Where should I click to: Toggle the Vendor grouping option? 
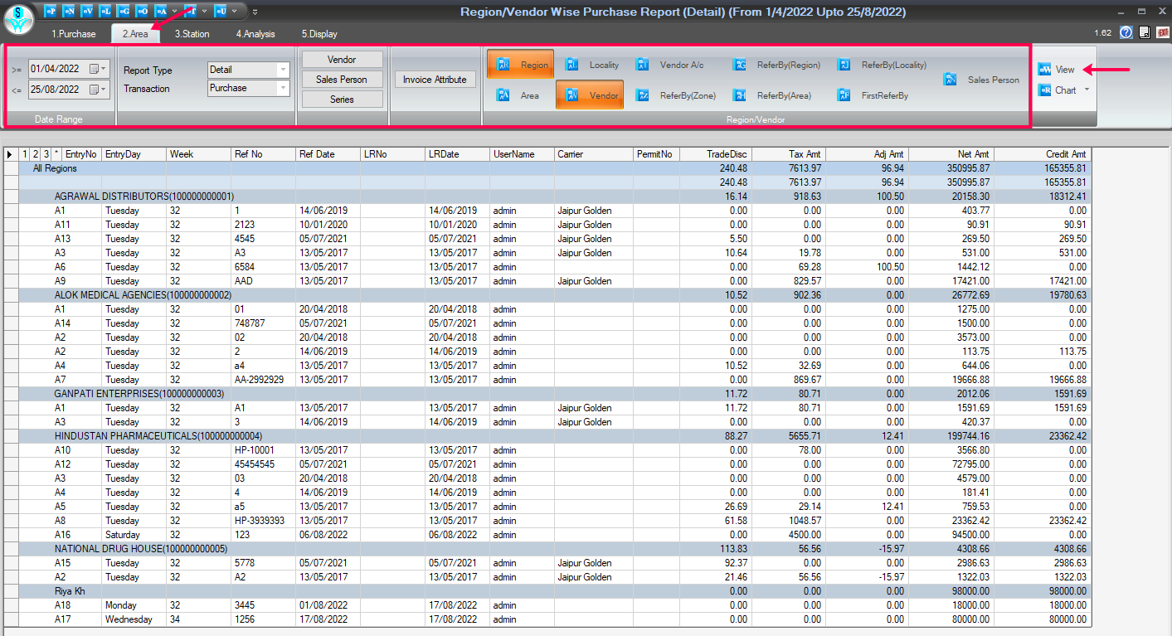click(590, 95)
